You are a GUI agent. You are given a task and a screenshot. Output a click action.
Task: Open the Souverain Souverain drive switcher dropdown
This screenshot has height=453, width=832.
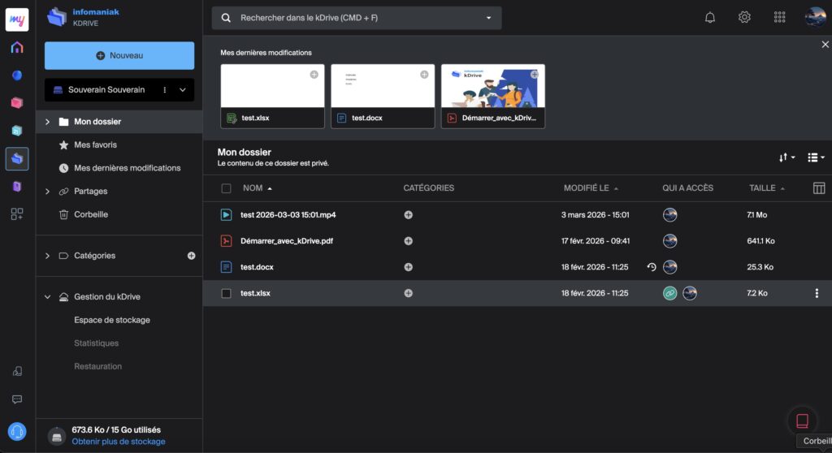(182, 90)
